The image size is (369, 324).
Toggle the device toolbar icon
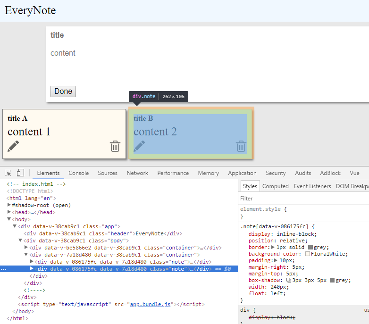[20, 173]
